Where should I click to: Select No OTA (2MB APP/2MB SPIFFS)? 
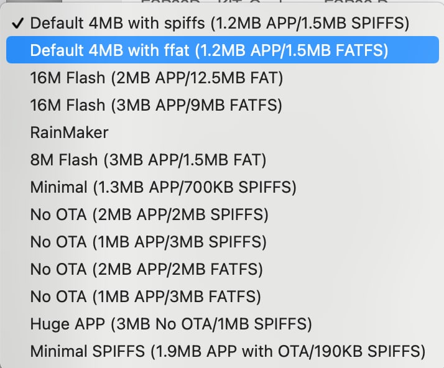pyautogui.click(x=149, y=214)
